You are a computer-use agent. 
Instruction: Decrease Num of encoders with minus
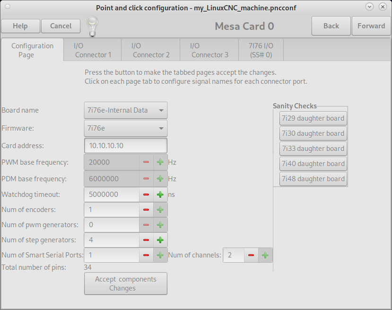pos(146,210)
